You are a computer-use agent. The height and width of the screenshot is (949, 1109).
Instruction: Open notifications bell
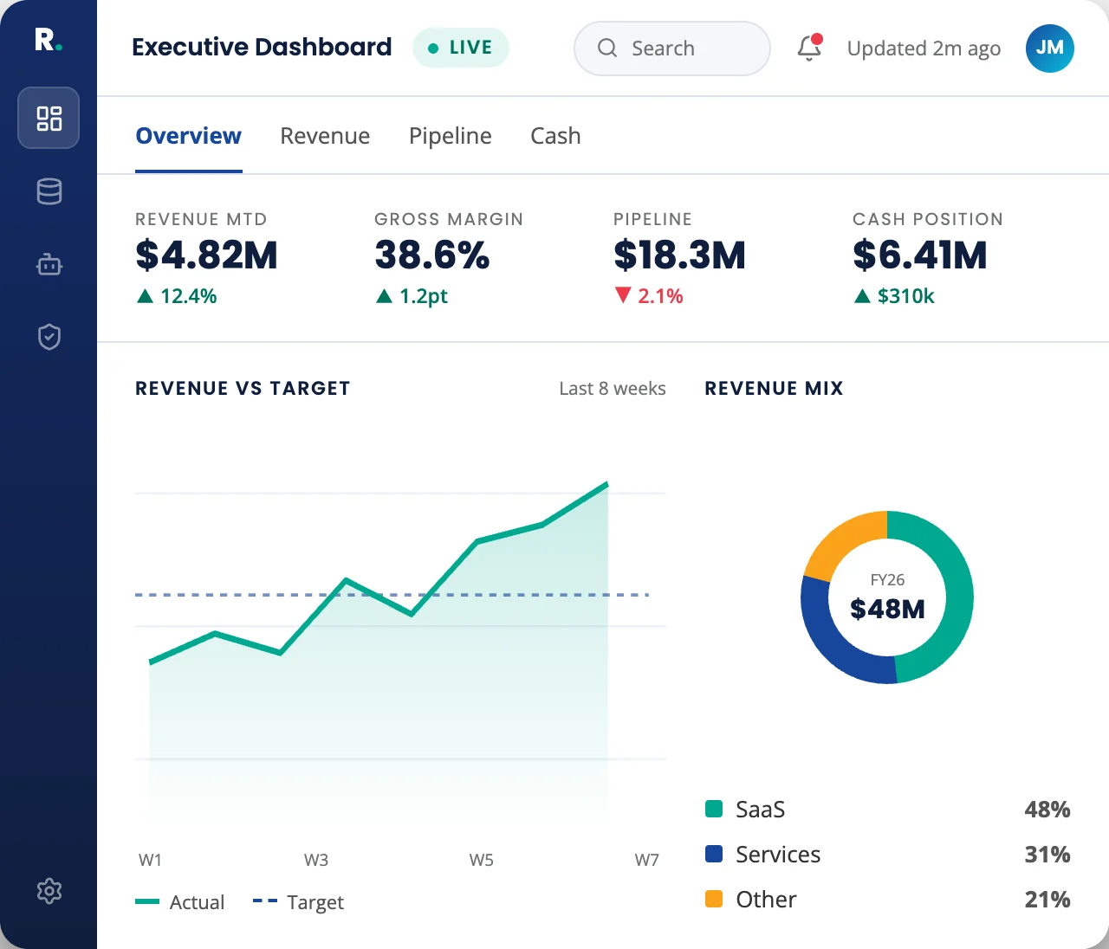point(809,48)
